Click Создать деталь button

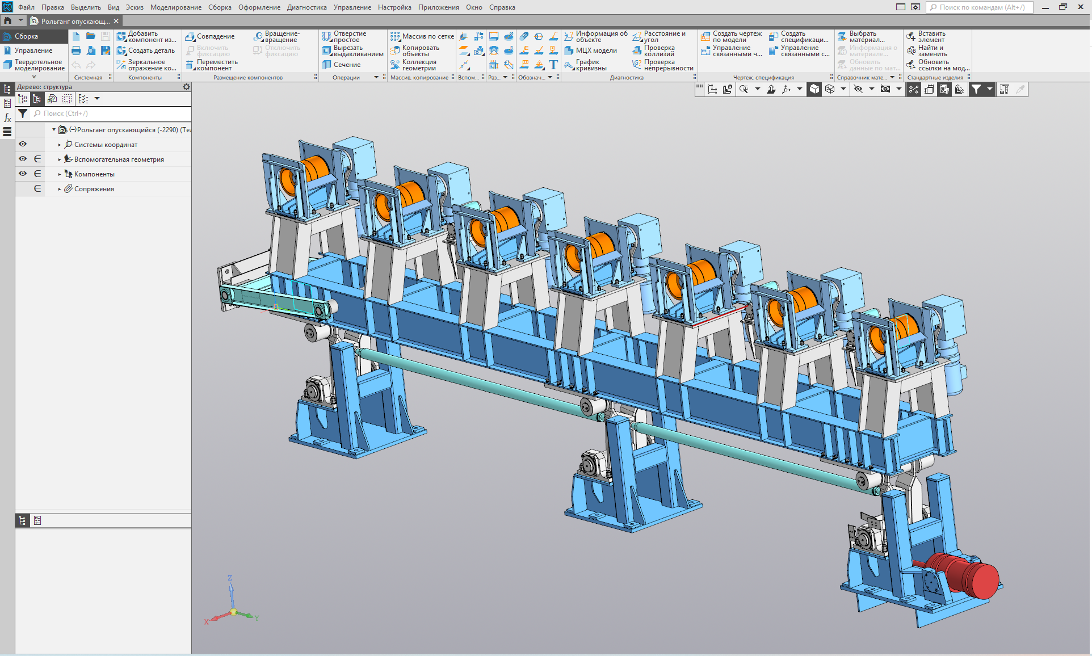point(146,51)
